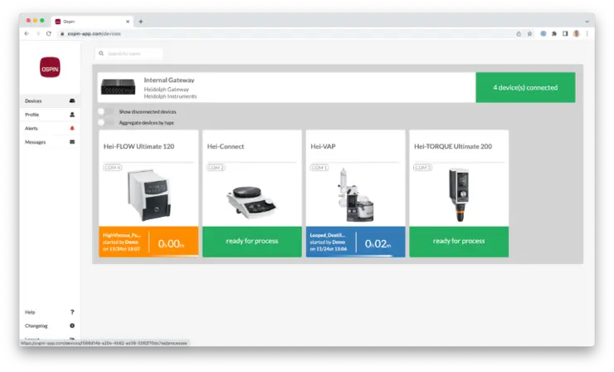
Task: Click the OSPIN logo in sidebar
Action: point(50,67)
